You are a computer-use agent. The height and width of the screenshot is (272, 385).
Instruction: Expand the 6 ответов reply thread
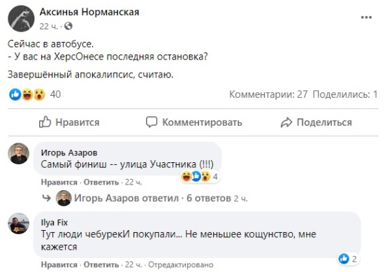[x=209, y=198]
